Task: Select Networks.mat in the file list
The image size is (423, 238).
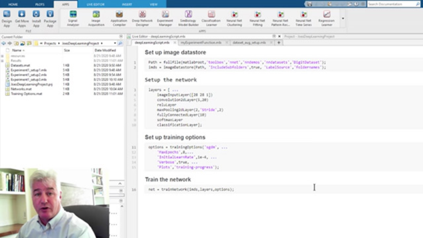Action: click(21, 89)
